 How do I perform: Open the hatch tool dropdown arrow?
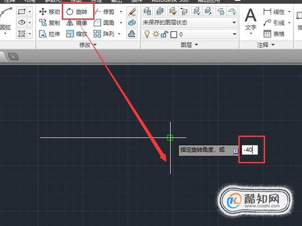29,34
